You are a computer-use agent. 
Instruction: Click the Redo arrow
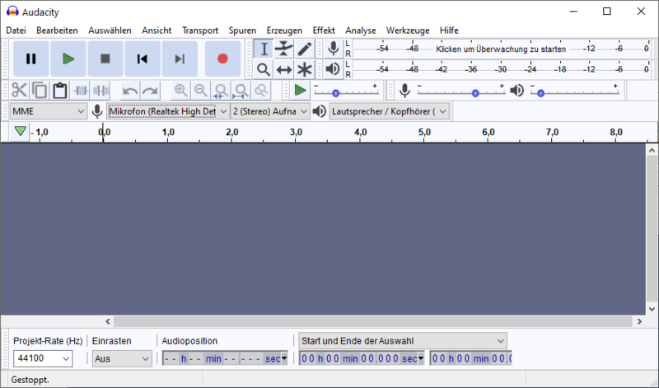150,91
